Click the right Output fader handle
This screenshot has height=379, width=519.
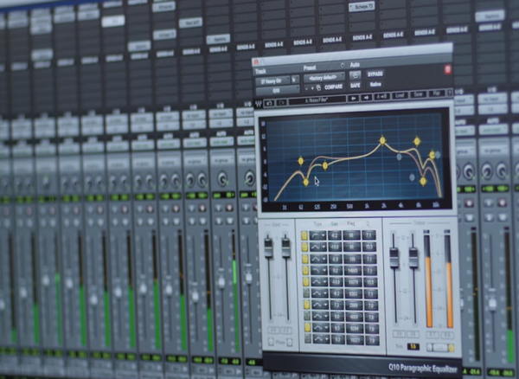(x=413, y=257)
